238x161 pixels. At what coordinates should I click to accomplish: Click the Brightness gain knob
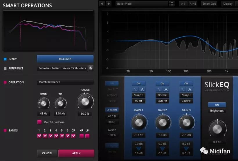(217, 129)
